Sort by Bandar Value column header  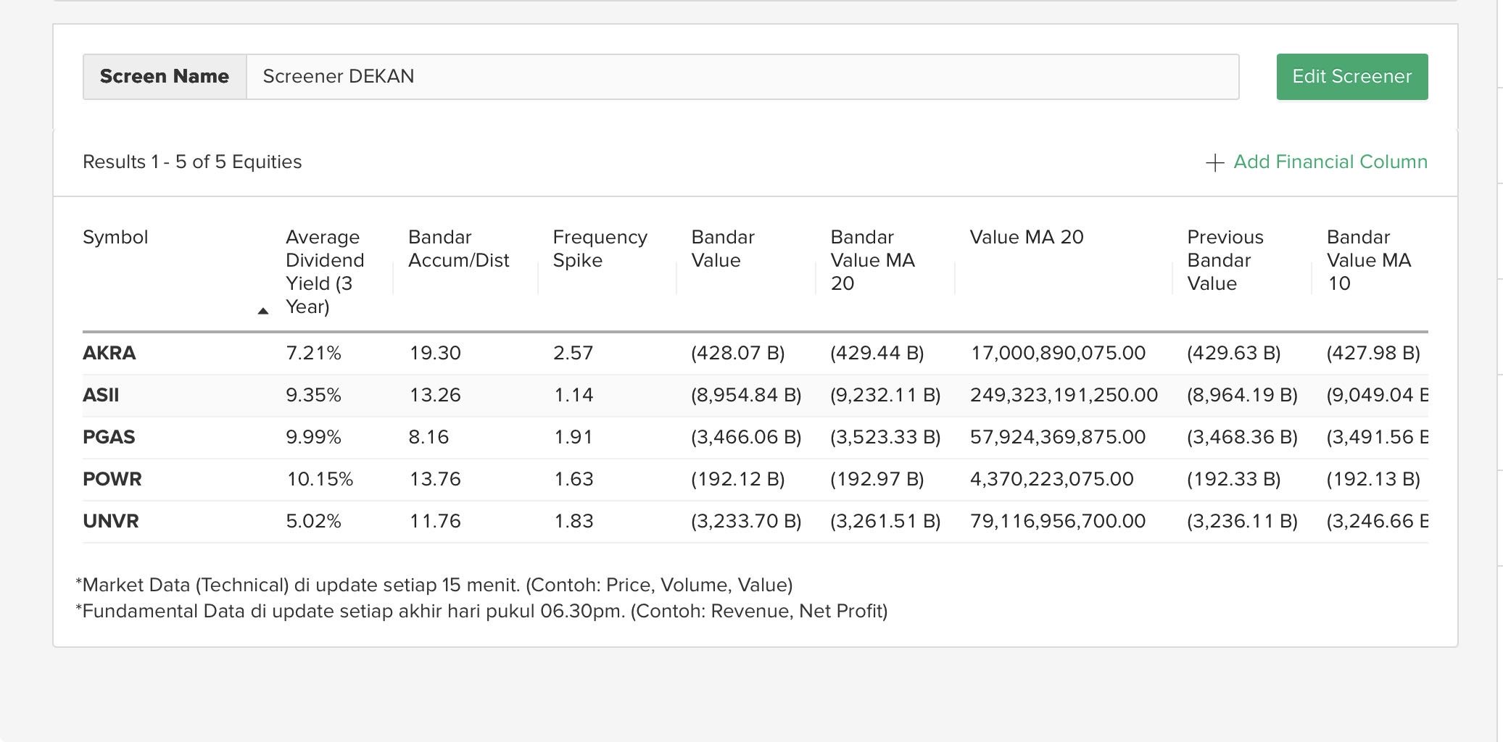(722, 249)
